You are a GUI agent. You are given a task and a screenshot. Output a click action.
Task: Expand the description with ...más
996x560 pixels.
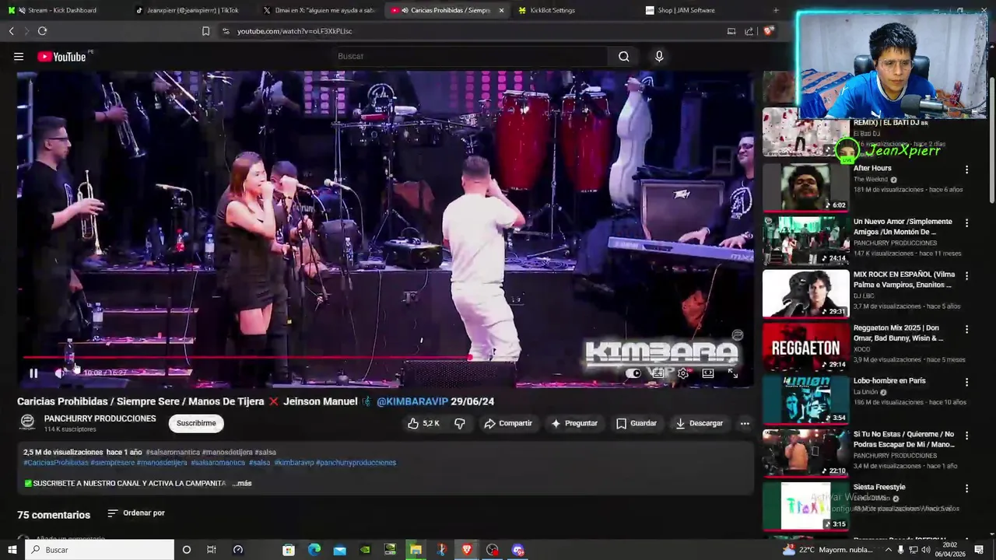point(242,483)
